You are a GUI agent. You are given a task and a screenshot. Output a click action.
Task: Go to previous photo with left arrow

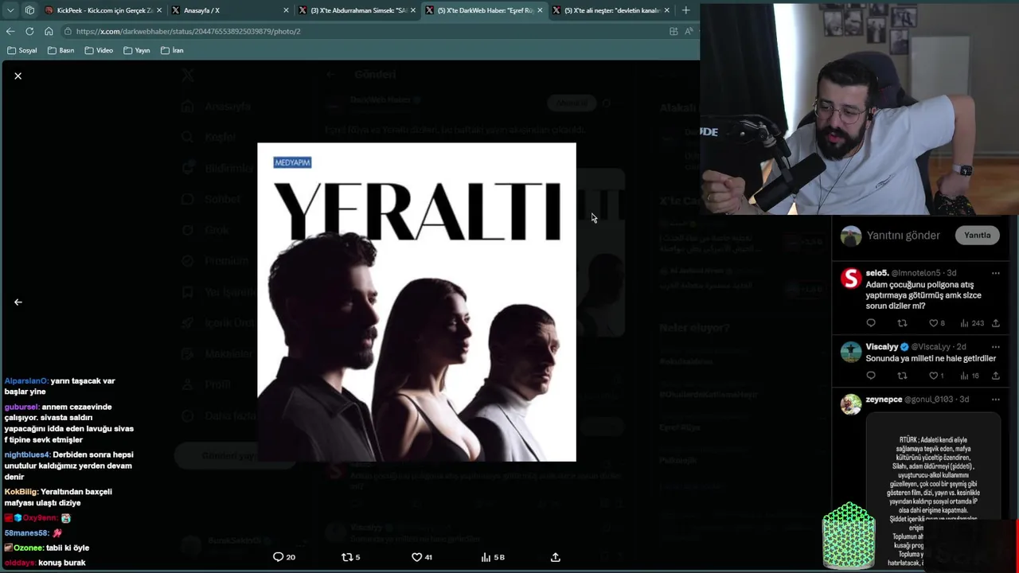tap(18, 302)
